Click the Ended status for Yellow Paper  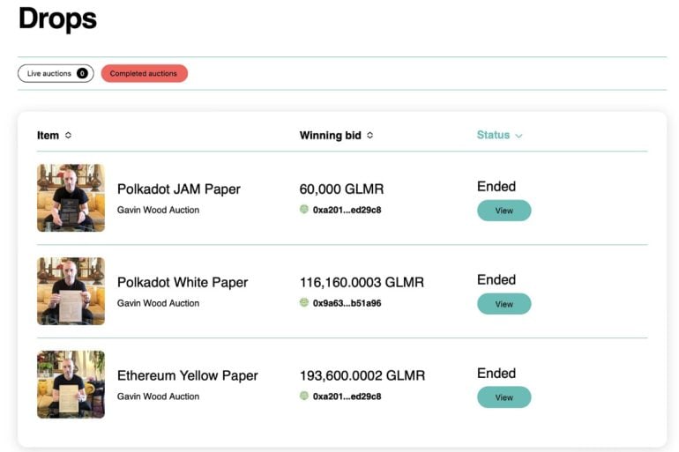[x=496, y=374]
